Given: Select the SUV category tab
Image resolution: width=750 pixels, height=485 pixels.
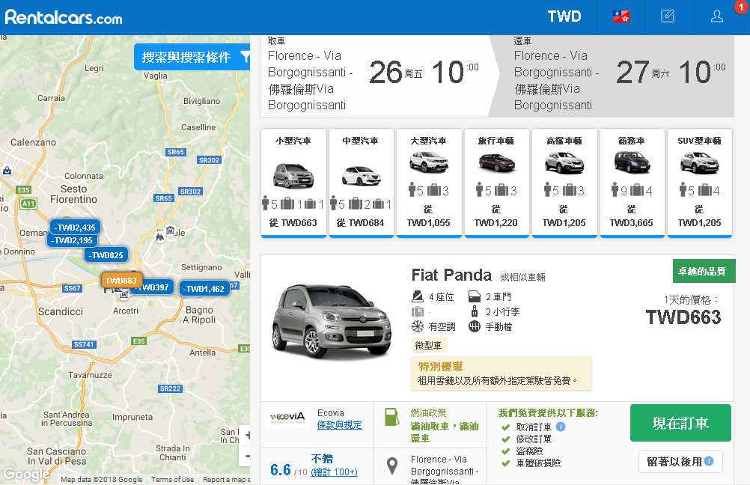Looking at the screenshot, I should coord(699,182).
